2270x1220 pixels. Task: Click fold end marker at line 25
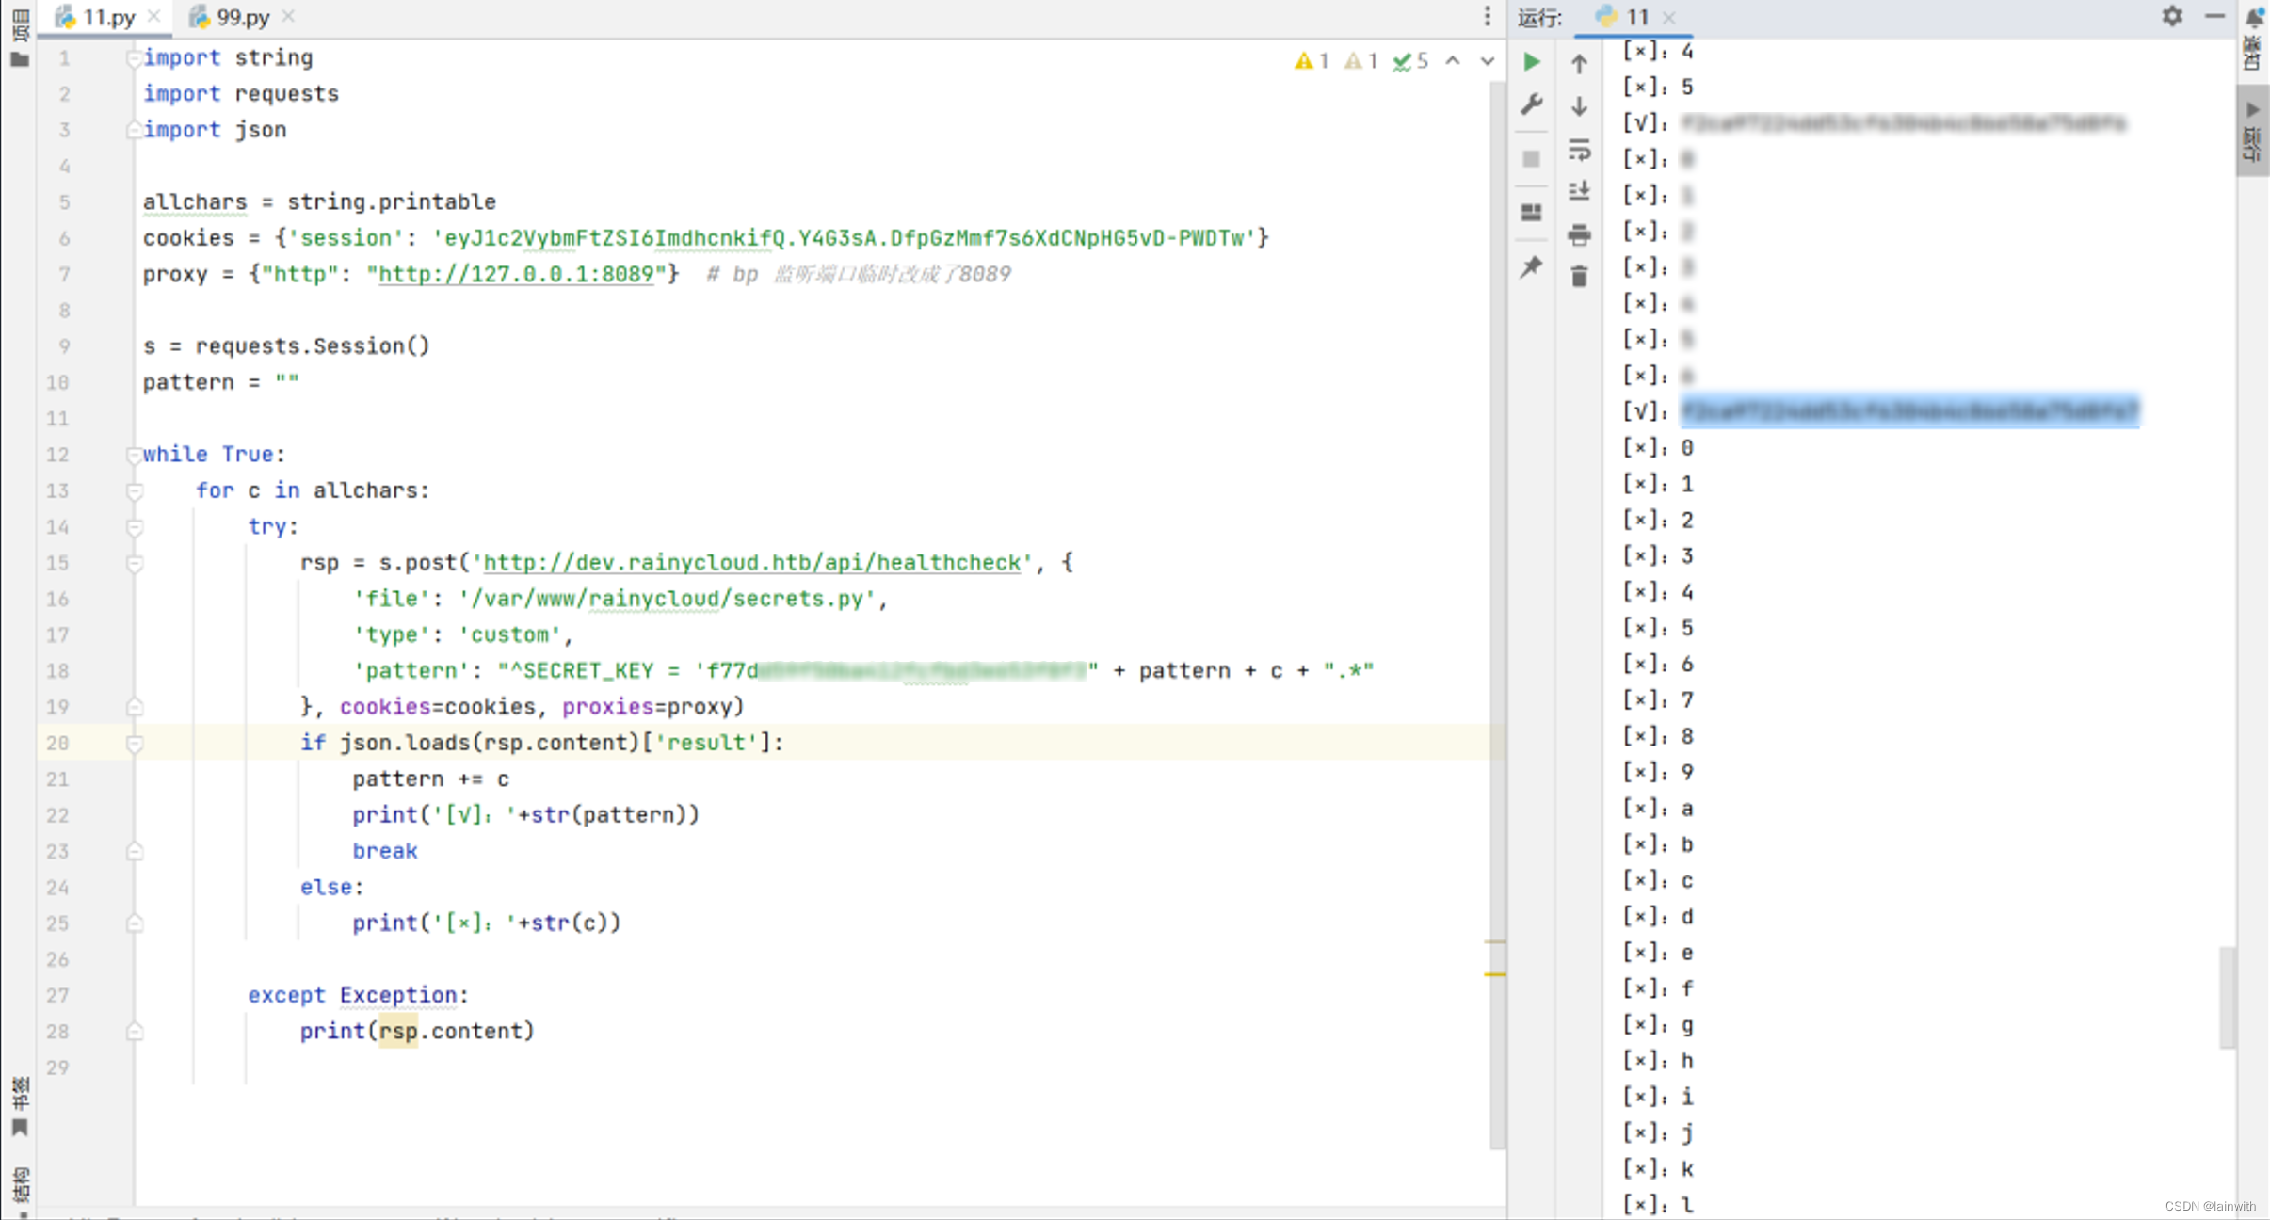(x=134, y=923)
